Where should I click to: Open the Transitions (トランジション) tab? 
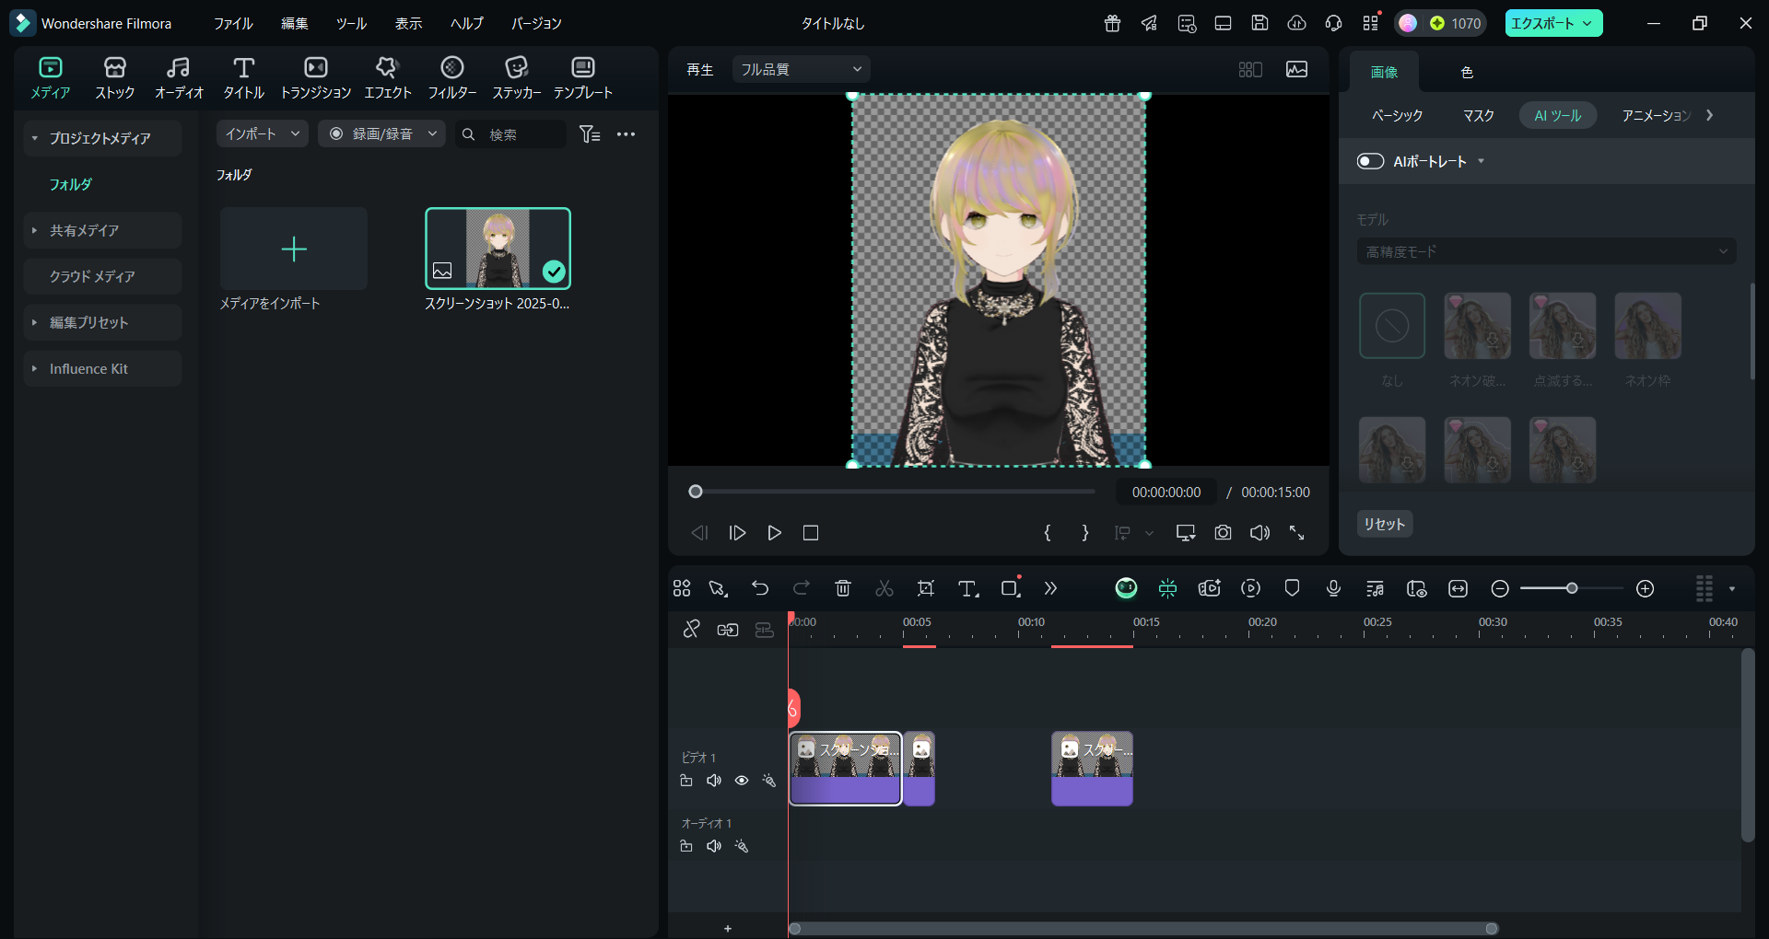[x=316, y=78]
